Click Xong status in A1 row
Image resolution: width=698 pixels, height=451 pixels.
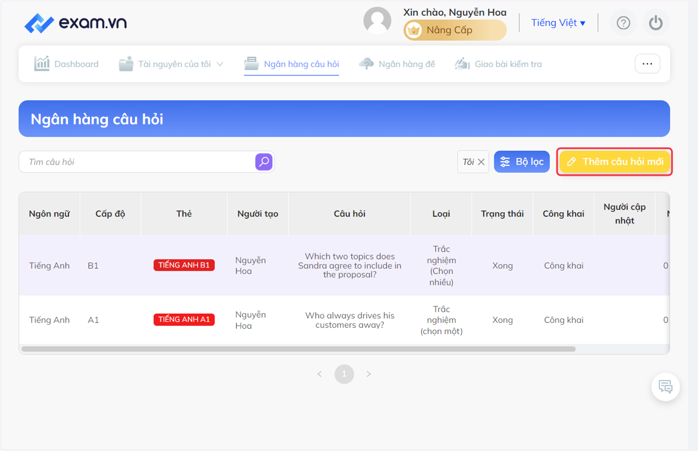coord(503,319)
